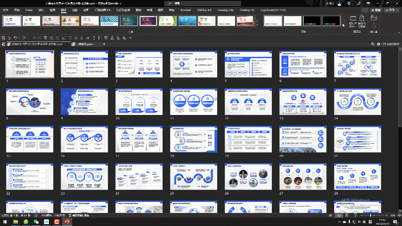This screenshot has height=226, width=402.
Task: Apply the dark purple theme thumbnail
Action: tap(148, 21)
